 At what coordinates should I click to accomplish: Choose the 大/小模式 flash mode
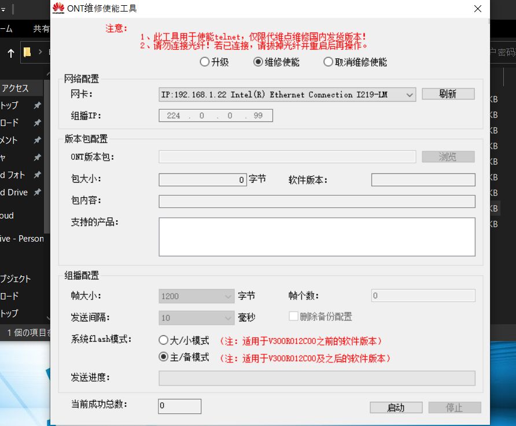point(164,340)
